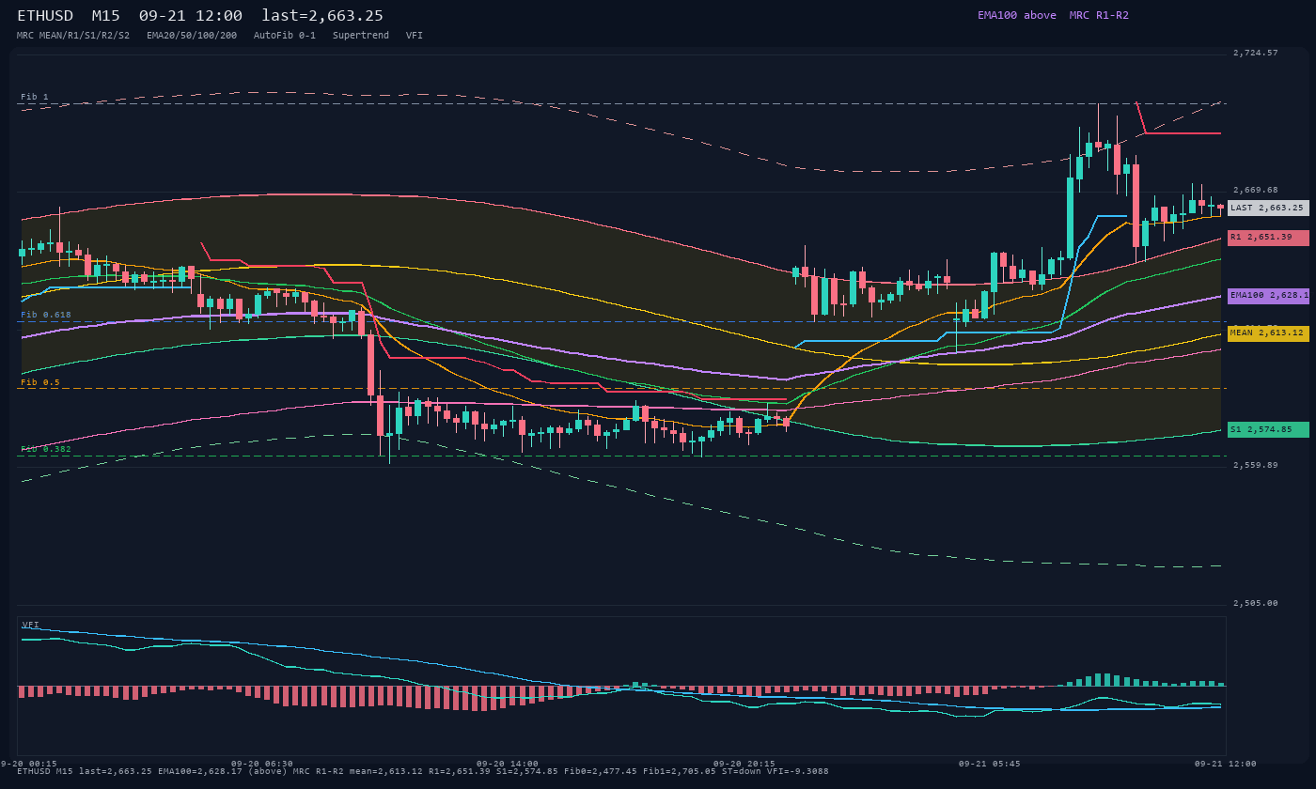Click the VFI label inside the lower panel
The image size is (1316, 789).
(x=31, y=625)
